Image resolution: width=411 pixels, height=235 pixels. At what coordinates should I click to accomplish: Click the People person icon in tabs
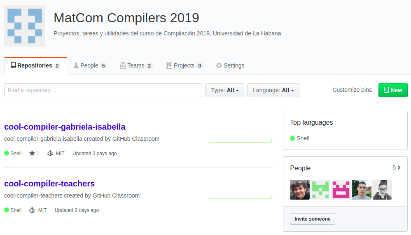coord(76,65)
